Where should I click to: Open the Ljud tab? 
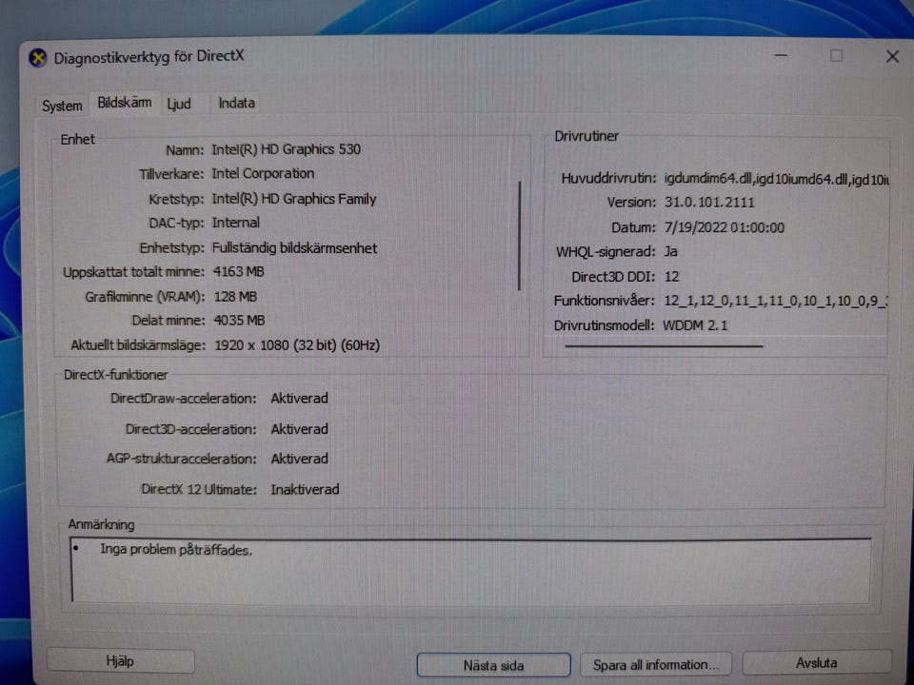(x=179, y=104)
